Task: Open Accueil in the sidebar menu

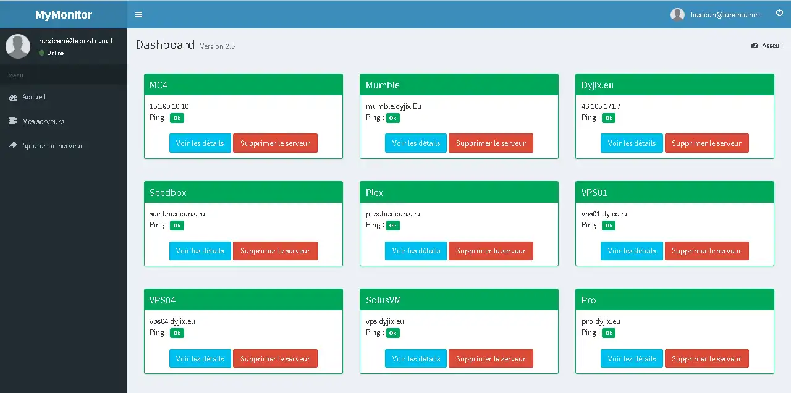Action: pos(64,97)
